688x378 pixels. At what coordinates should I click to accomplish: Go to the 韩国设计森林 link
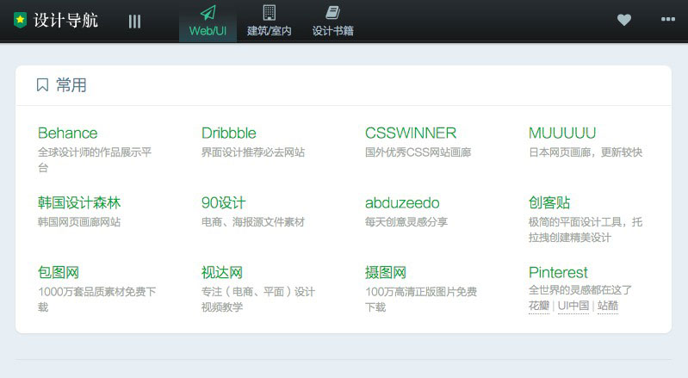(79, 203)
